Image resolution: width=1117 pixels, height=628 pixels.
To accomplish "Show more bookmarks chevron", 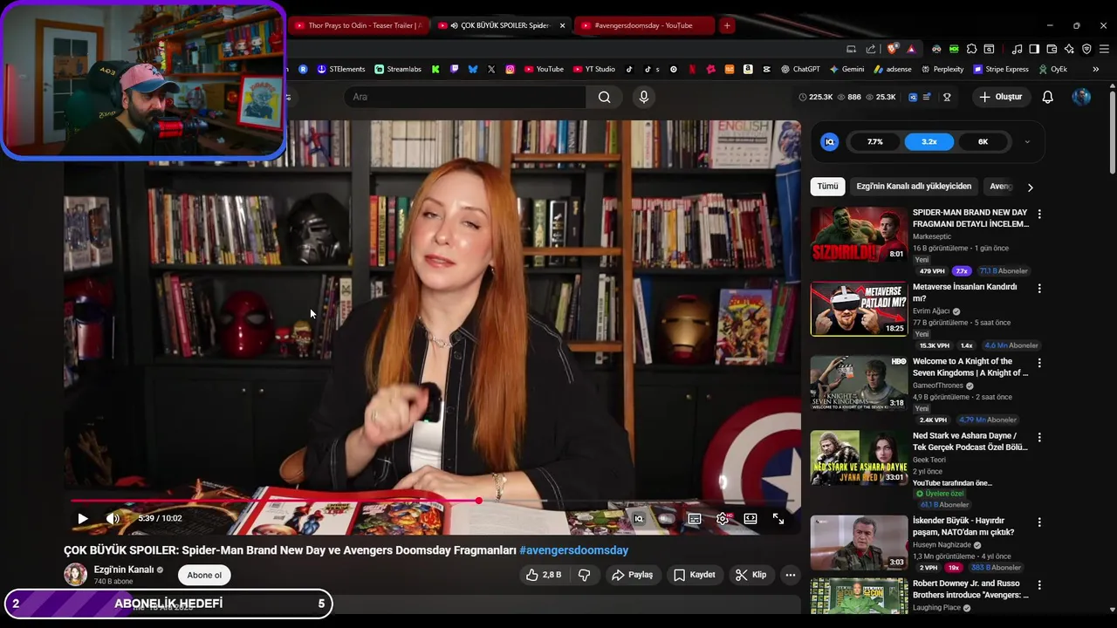I will click(1095, 69).
